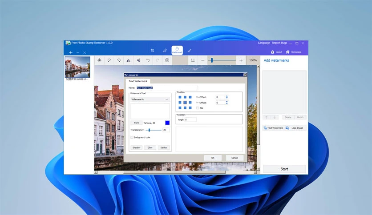Image resolution: width=372 pixels, height=215 pixels.
Task: Adjust the zoom slider handle
Action: click(212, 60)
